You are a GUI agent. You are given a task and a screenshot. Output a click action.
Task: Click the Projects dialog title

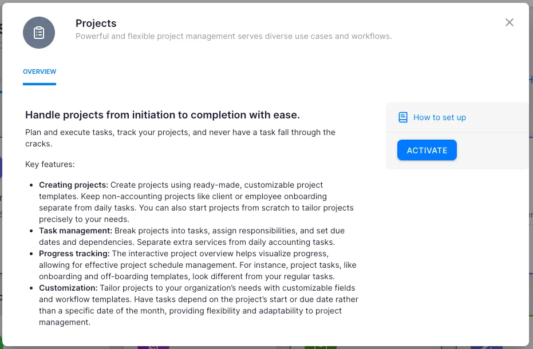point(96,23)
